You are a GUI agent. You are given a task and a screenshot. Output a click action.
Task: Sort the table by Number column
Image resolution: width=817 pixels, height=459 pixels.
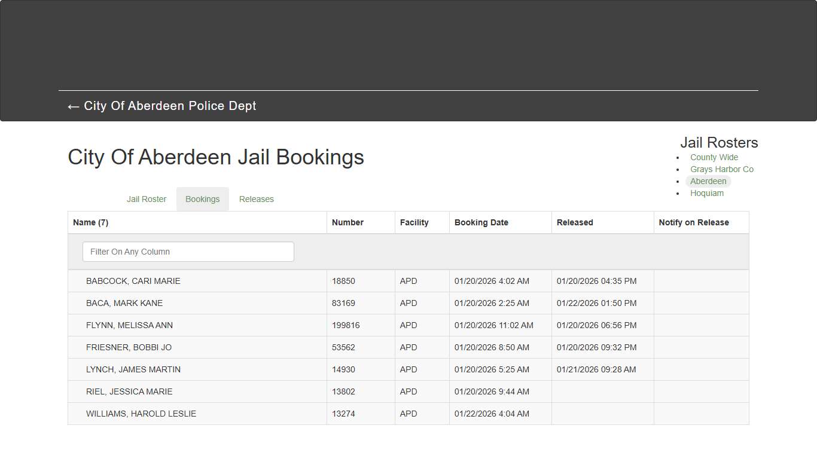(x=347, y=222)
